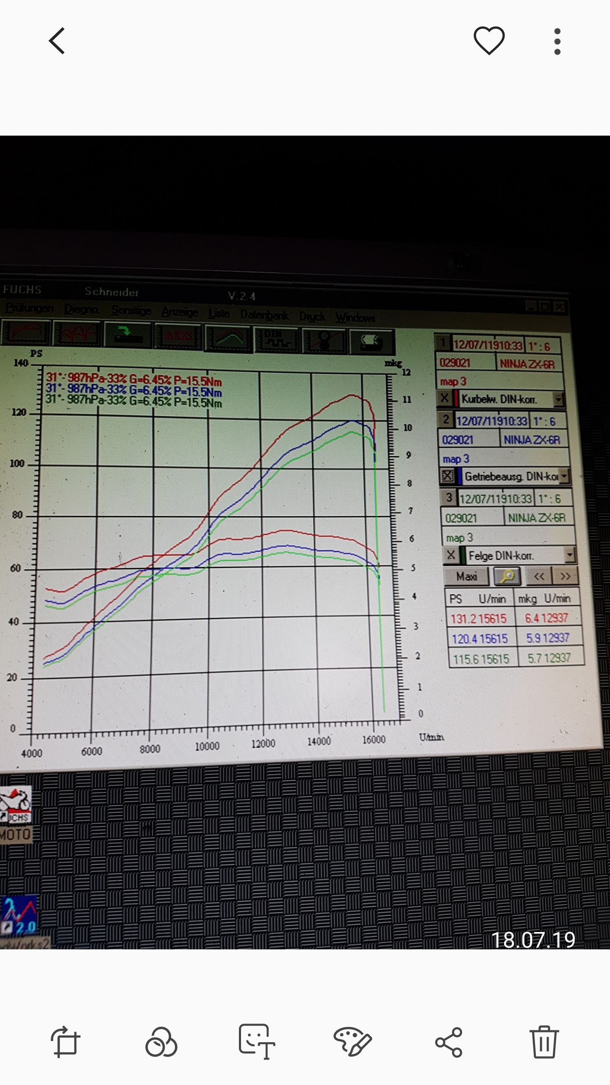Viewport: 610px width, 1085px height.
Task: Open the filters overlapping-circles icon
Action: tap(161, 1042)
